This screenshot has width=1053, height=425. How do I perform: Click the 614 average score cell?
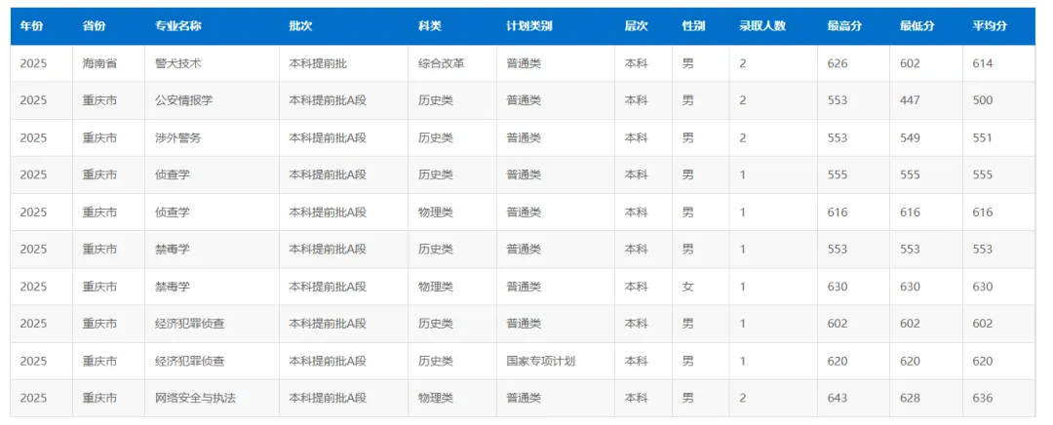(x=983, y=63)
